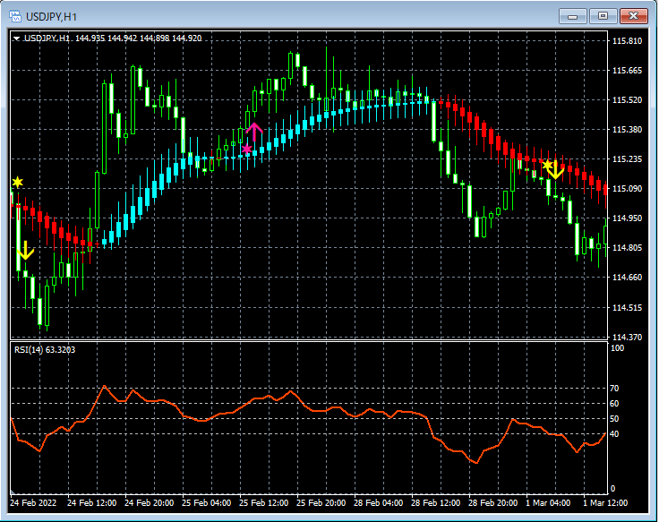
Task: Maximize the USDJPY,H1 chart window
Action: tap(603, 16)
